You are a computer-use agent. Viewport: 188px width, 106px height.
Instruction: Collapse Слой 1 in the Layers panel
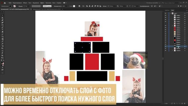[x=170, y=13]
